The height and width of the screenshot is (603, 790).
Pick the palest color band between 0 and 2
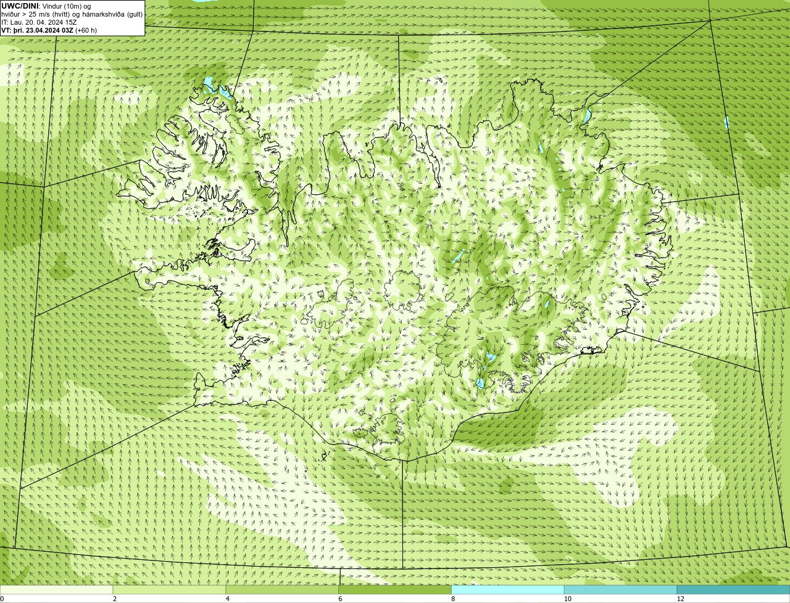coord(56,589)
